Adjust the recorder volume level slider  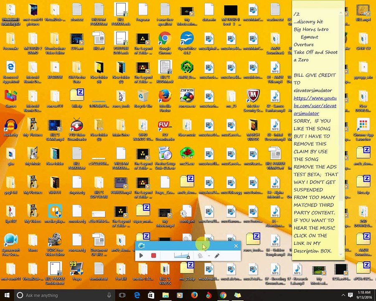click(182, 255)
